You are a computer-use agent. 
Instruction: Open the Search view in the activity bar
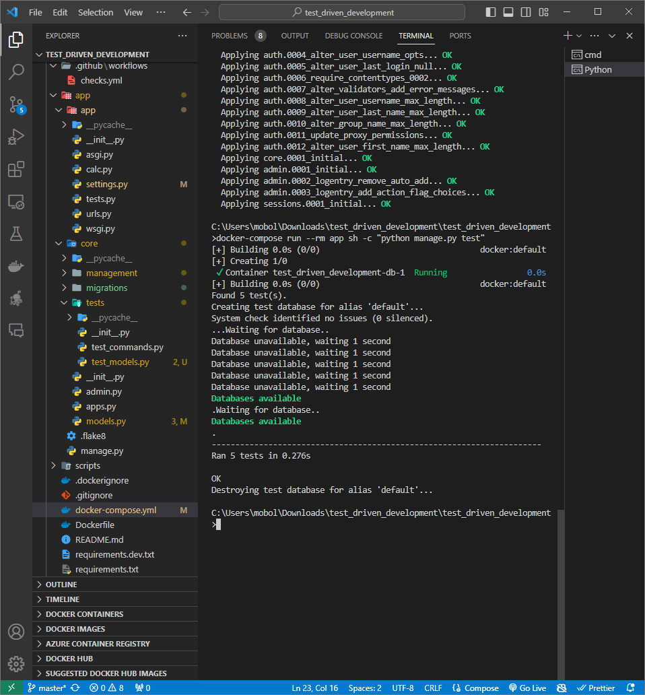16,72
